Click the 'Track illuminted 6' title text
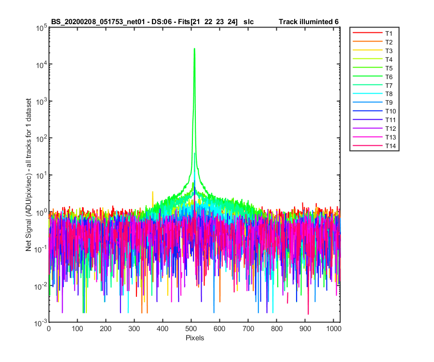 pyautogui.click(x=309, y=22)
